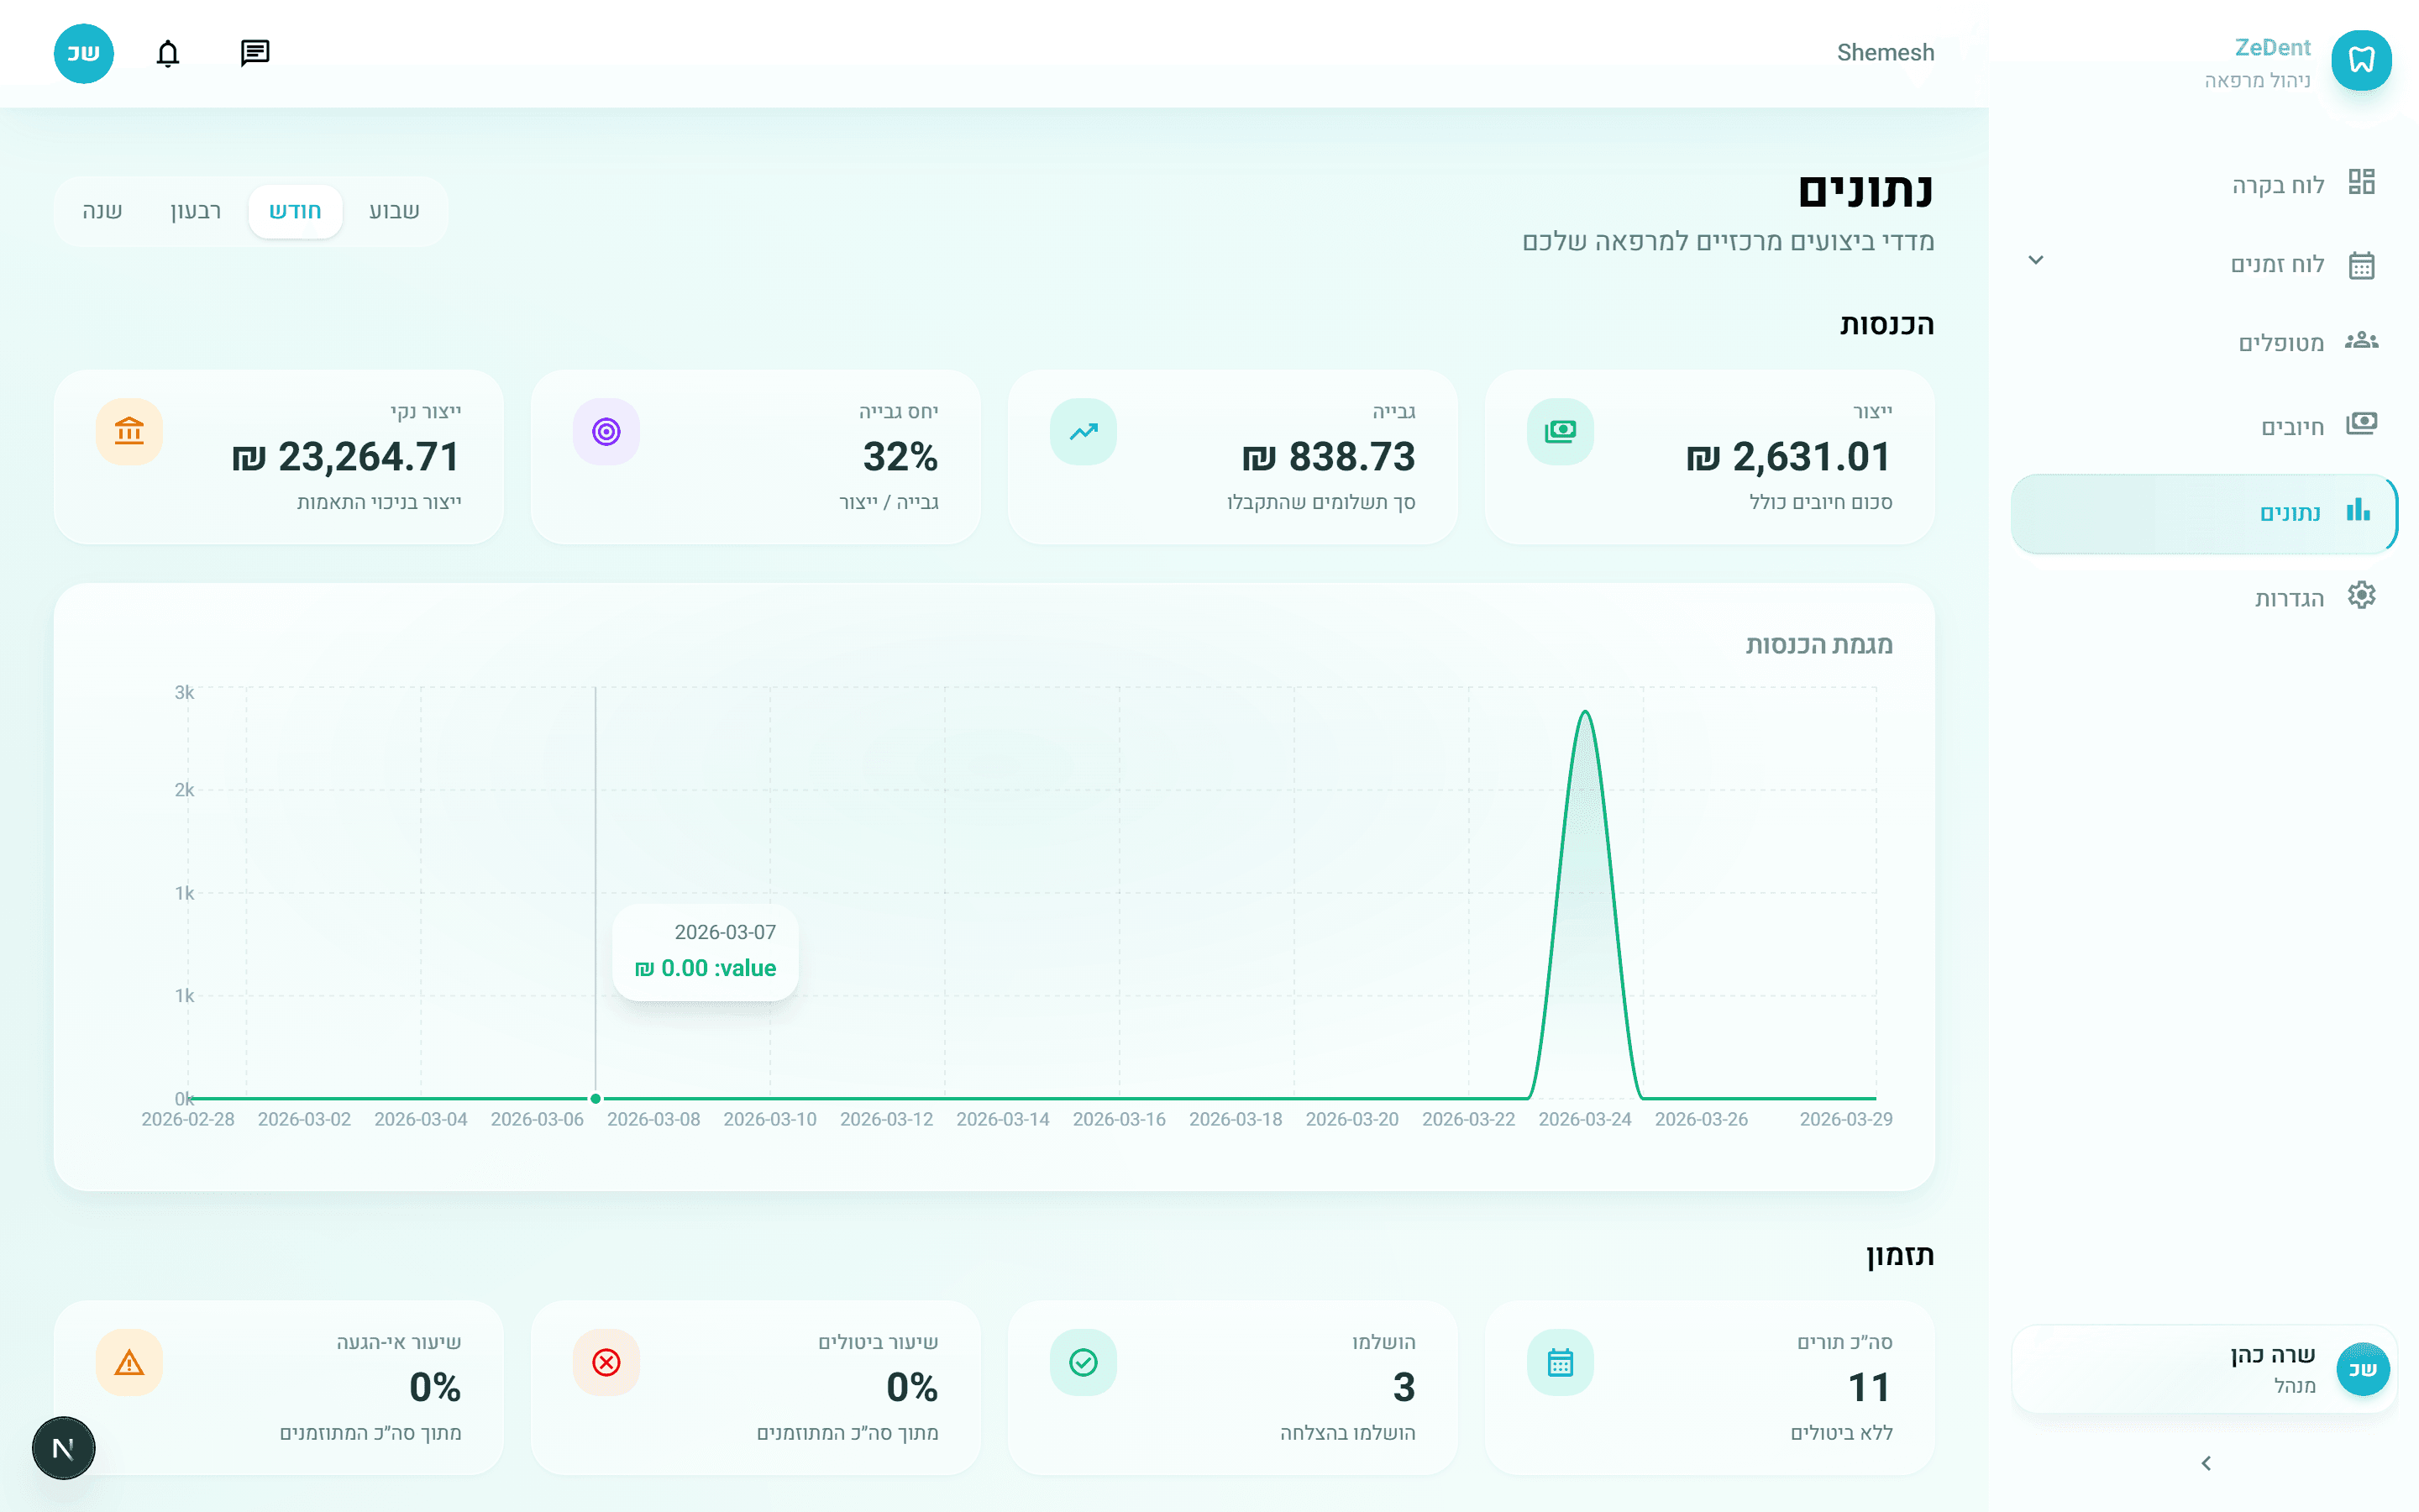Click the orange warning triangle no-show icon

click(x=129, y=1362)
